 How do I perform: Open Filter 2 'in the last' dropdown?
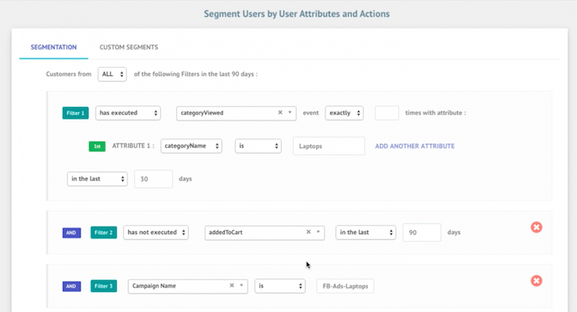[x=366, y=233]
